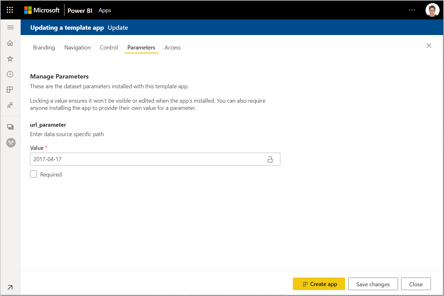This screenshot has height=296, width=444.
Task: Click the Value input field
Action: tap(155, 159)
